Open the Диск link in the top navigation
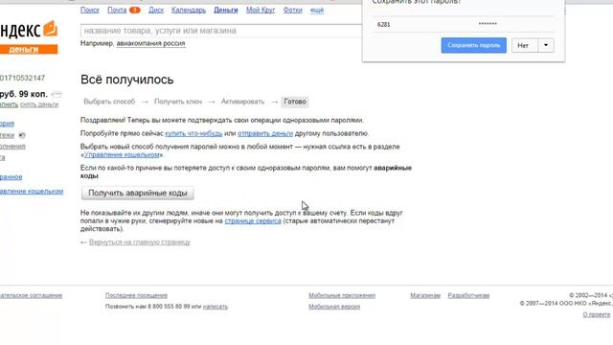Image resolution: width=613 pixels, height=345 pixels. click(156, 11)
